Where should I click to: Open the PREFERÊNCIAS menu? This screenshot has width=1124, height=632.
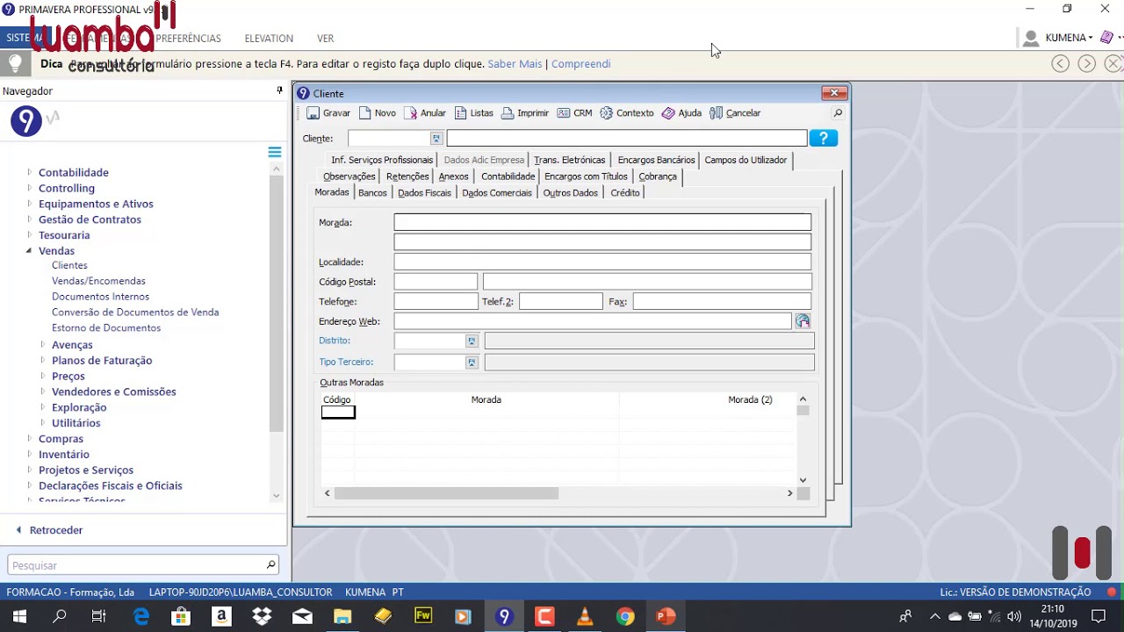point(188,39)
